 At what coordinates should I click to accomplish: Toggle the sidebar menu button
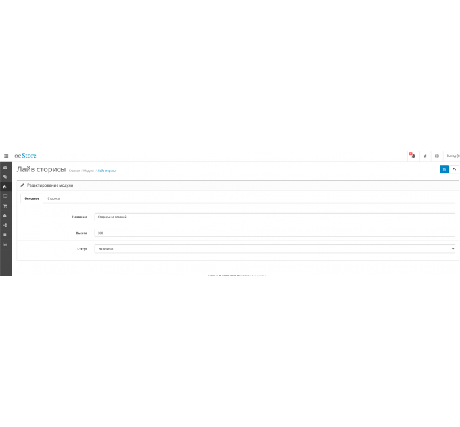5,156
